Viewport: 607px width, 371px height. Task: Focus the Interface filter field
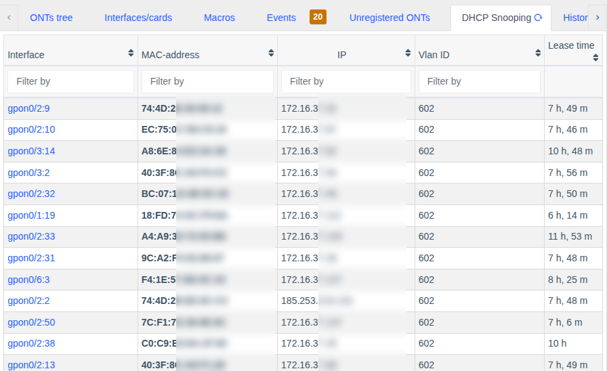coord(71,81)
